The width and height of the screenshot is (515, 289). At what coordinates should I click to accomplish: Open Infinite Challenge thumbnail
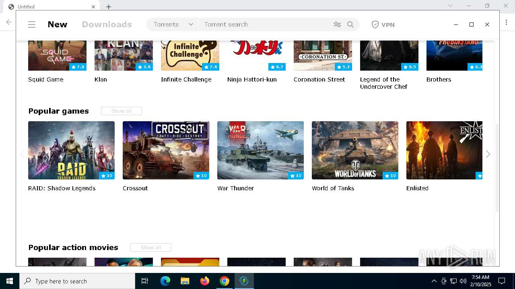click(190, 55)
